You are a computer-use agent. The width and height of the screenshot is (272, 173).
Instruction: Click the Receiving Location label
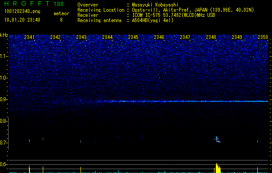101,10
